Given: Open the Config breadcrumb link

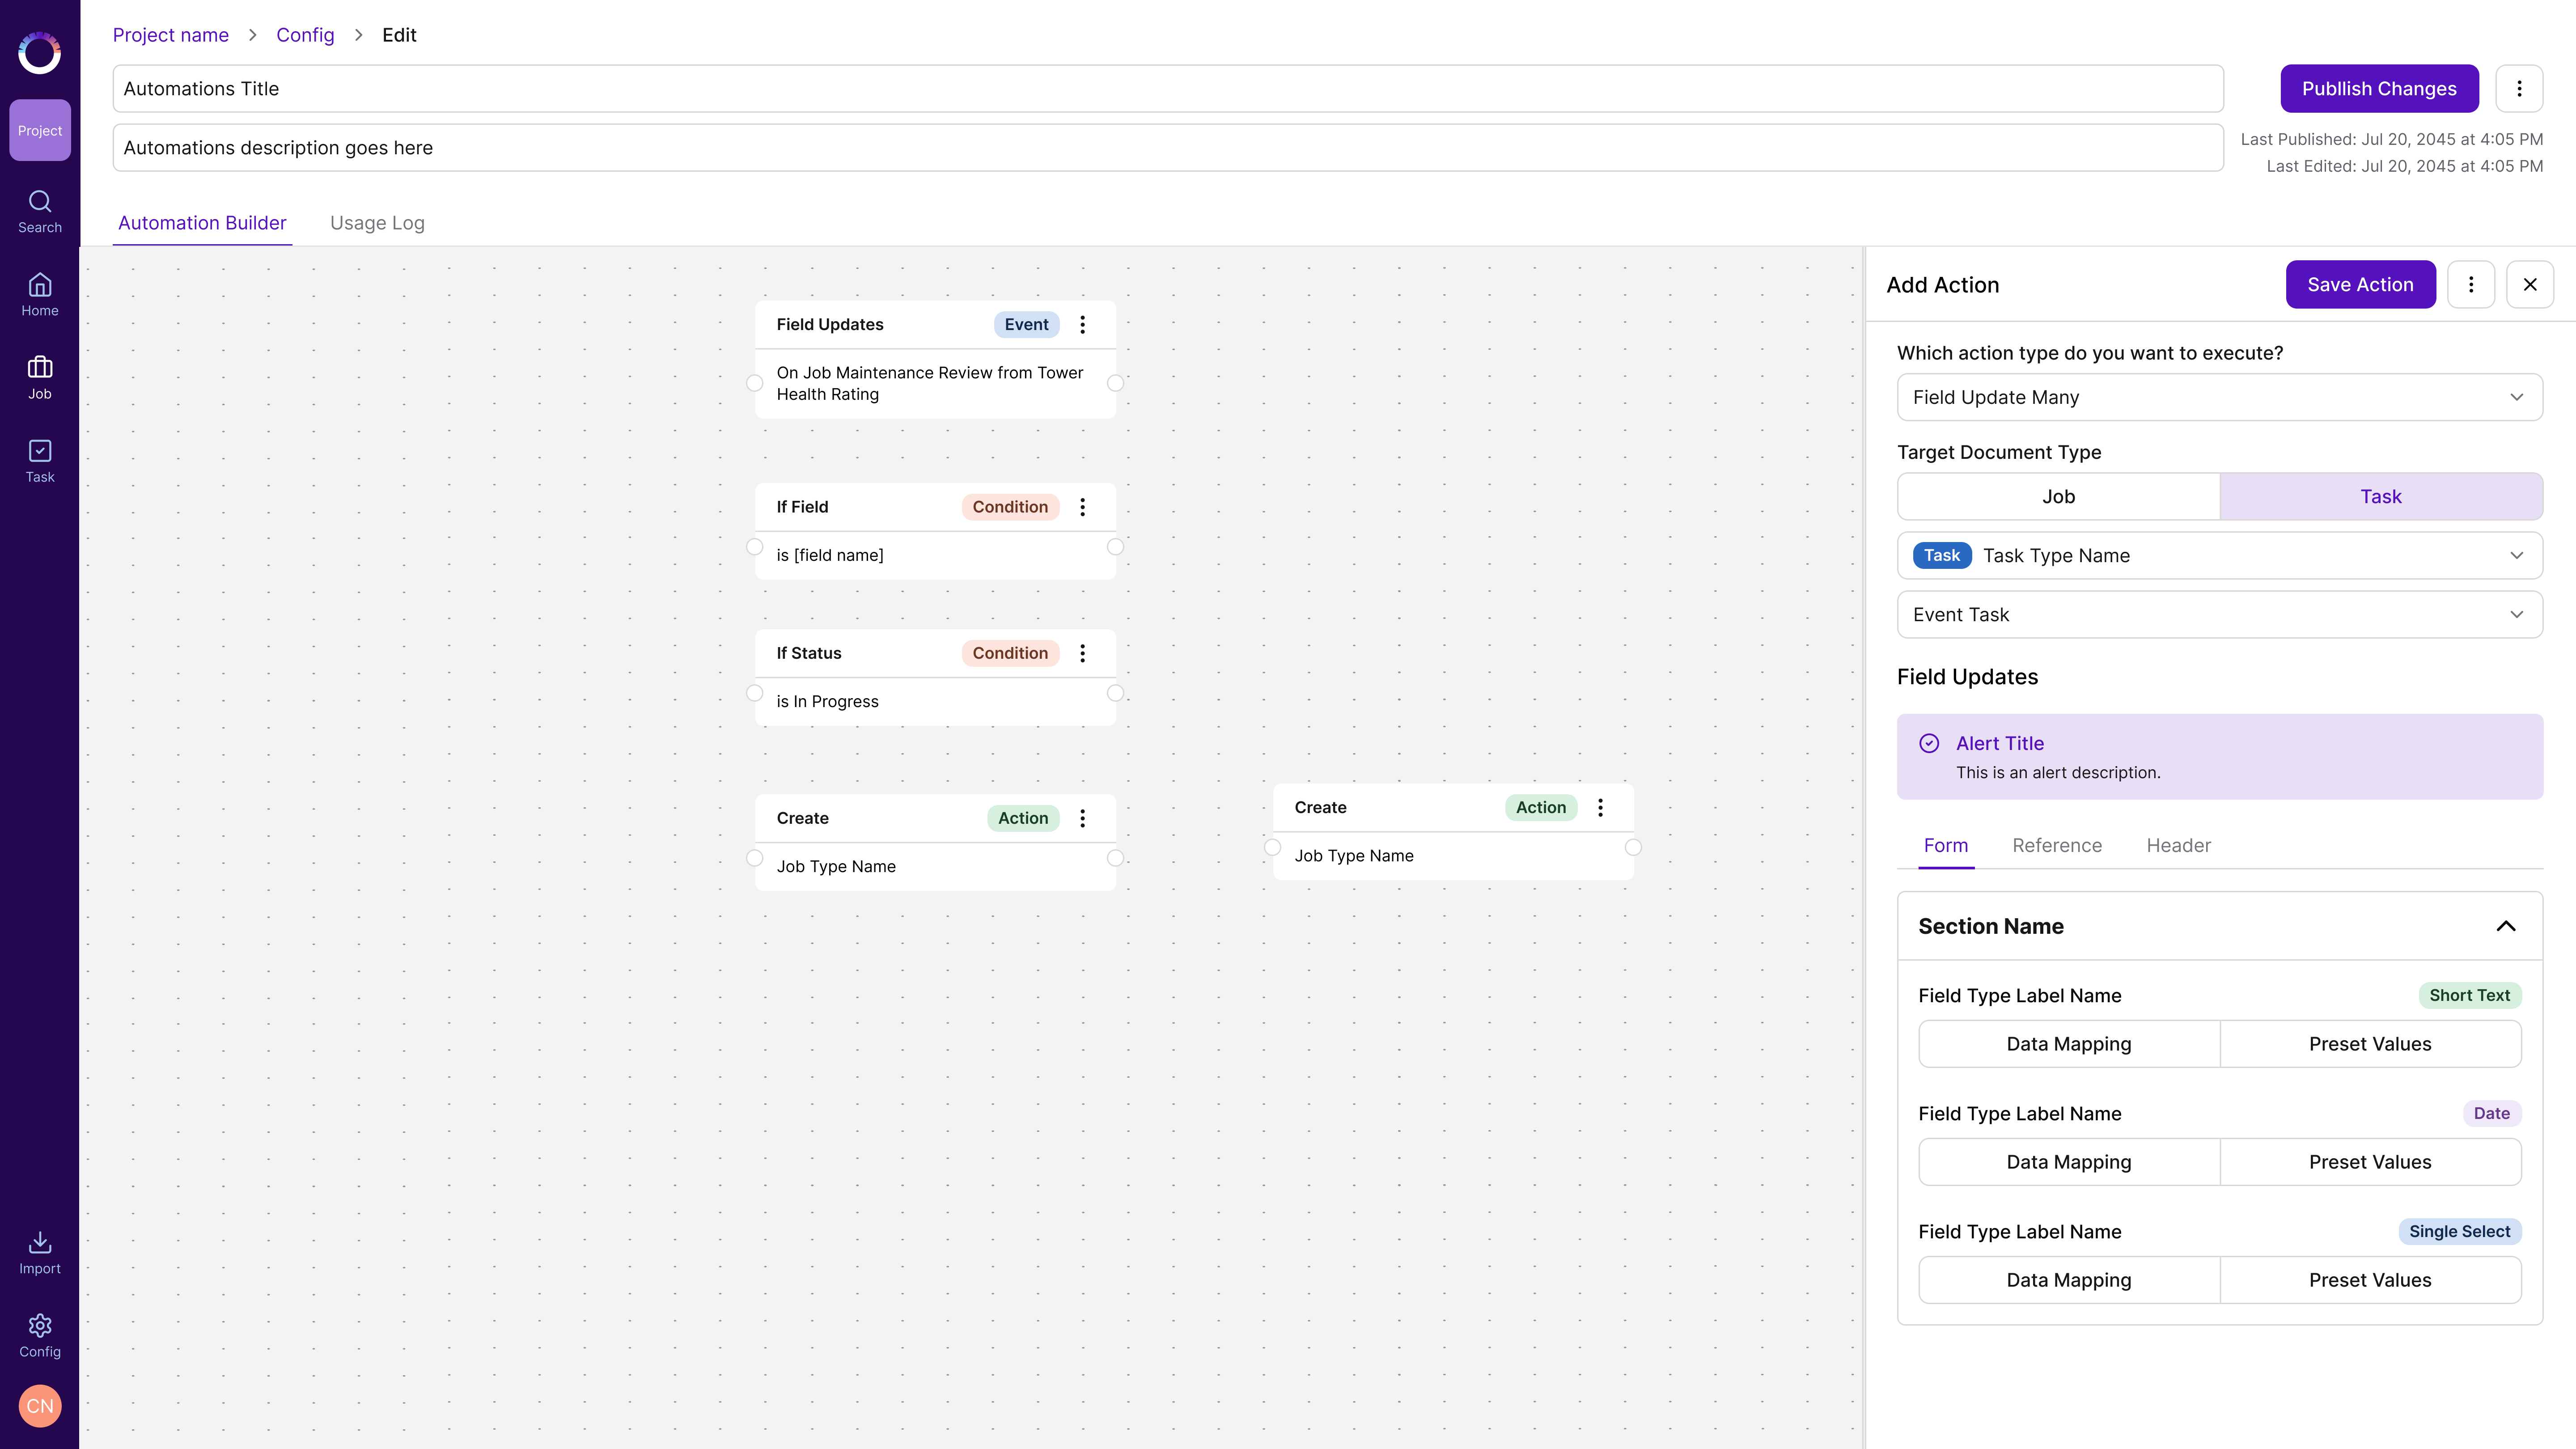Looking at the screenshot, I should 305,35.
